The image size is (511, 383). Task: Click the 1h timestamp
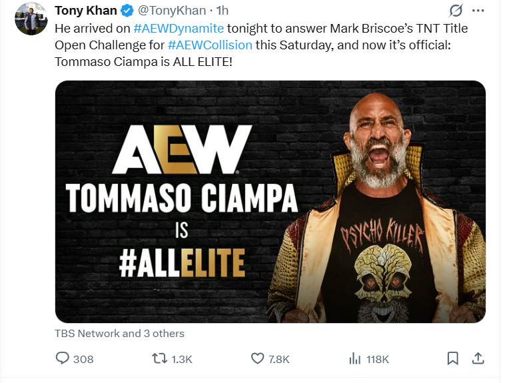coord(222,11)
